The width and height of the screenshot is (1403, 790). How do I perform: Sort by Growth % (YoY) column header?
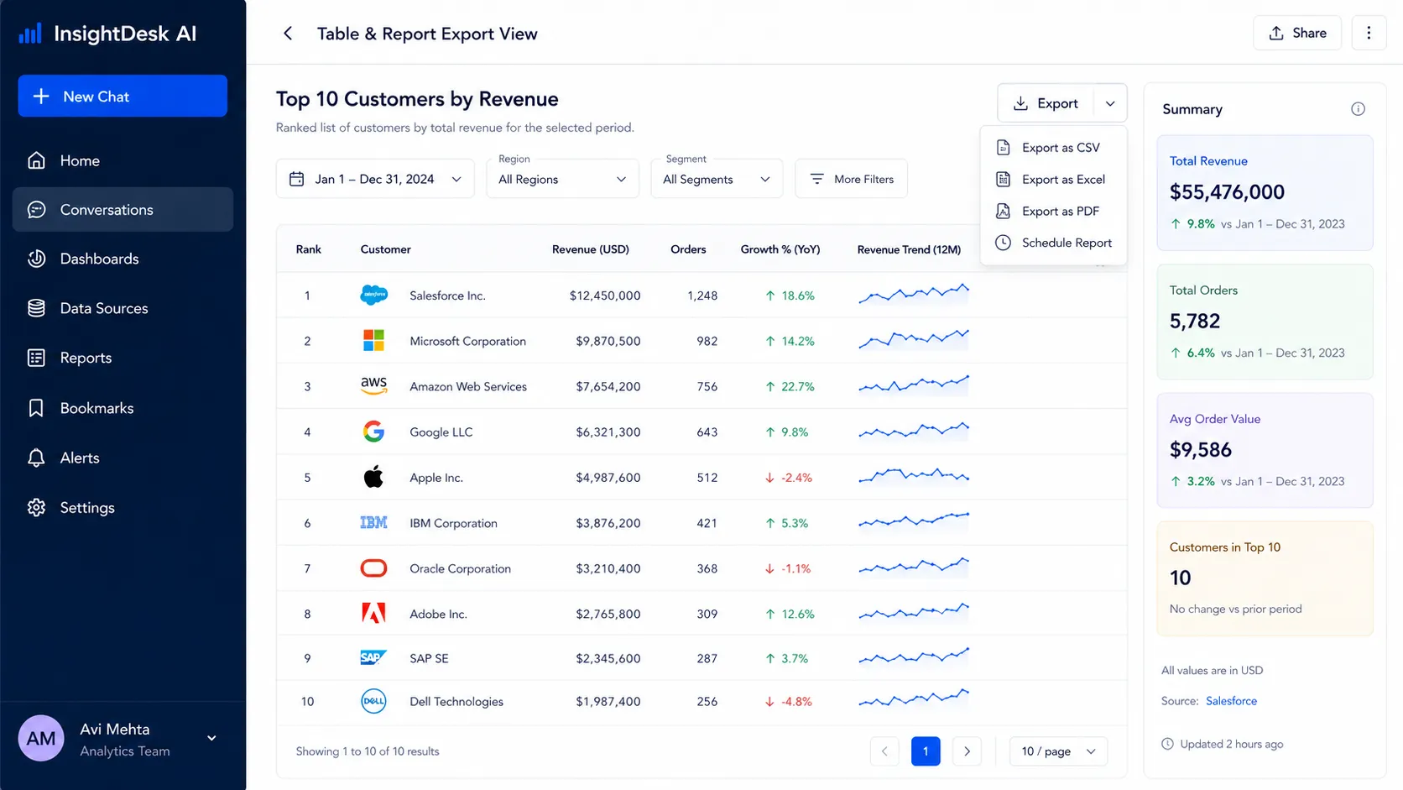(x=780, y=249)
